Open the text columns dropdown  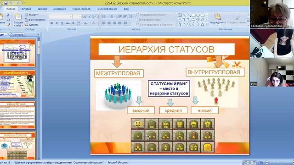click(126, 23)
